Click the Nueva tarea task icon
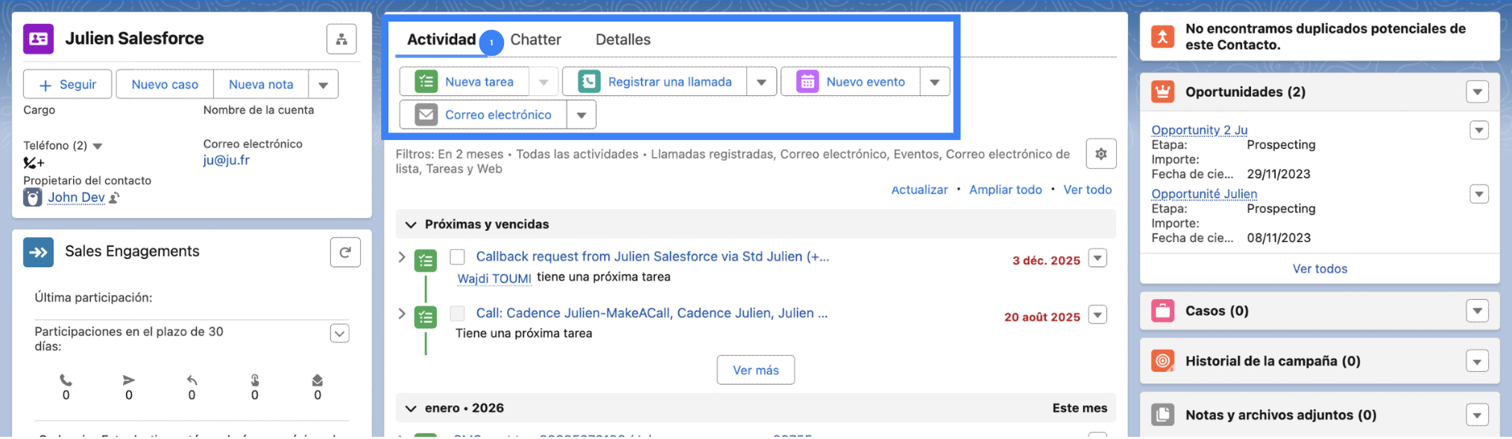This screenshot has height=439, width=1512. (426, 82)
